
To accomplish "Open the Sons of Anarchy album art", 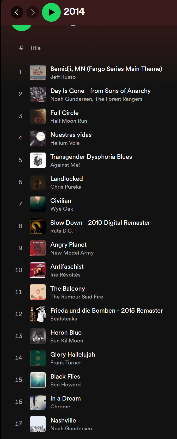I will [38, 94].
